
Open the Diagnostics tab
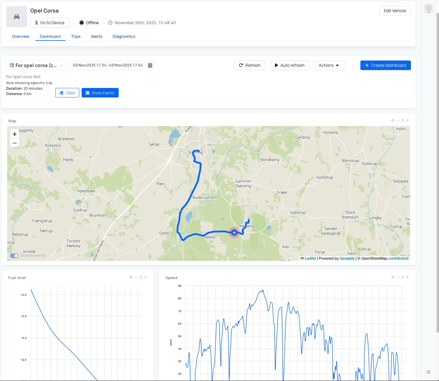(x=124, y=36)
